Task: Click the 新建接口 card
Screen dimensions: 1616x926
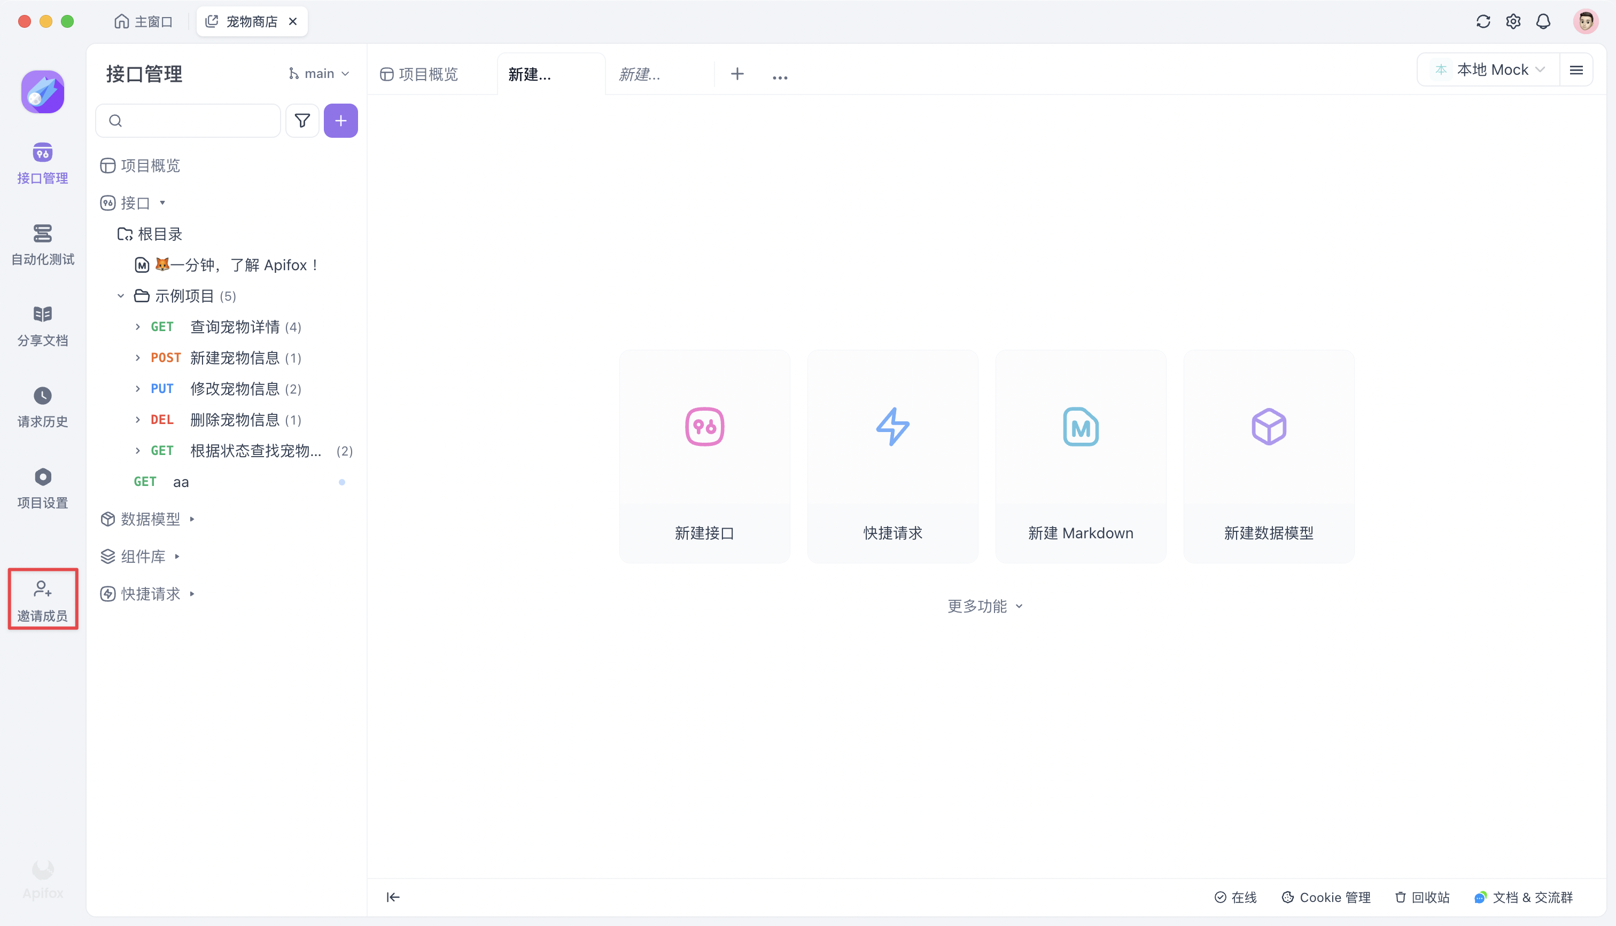Action: [x=704, y=456]
